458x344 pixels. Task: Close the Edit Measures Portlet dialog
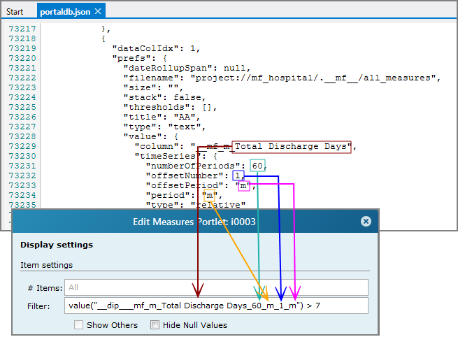tap(365, 221)
